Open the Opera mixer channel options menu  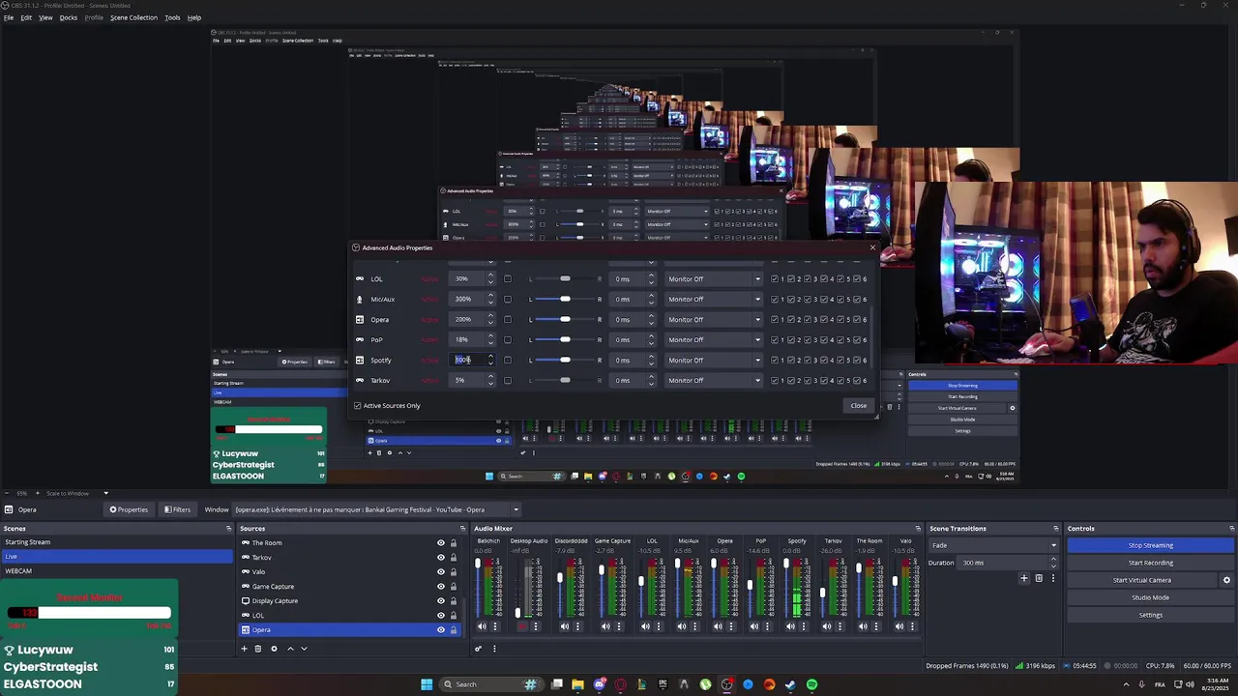(730, 626)
